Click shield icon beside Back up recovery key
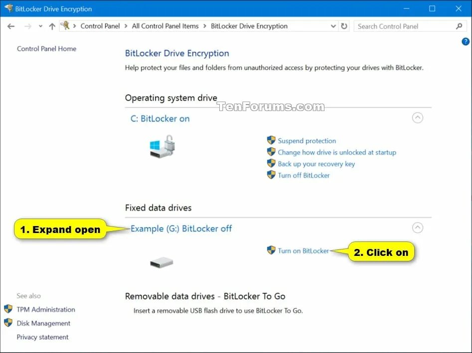The width and height of the screenshot is (472, 353). [271, 163]
